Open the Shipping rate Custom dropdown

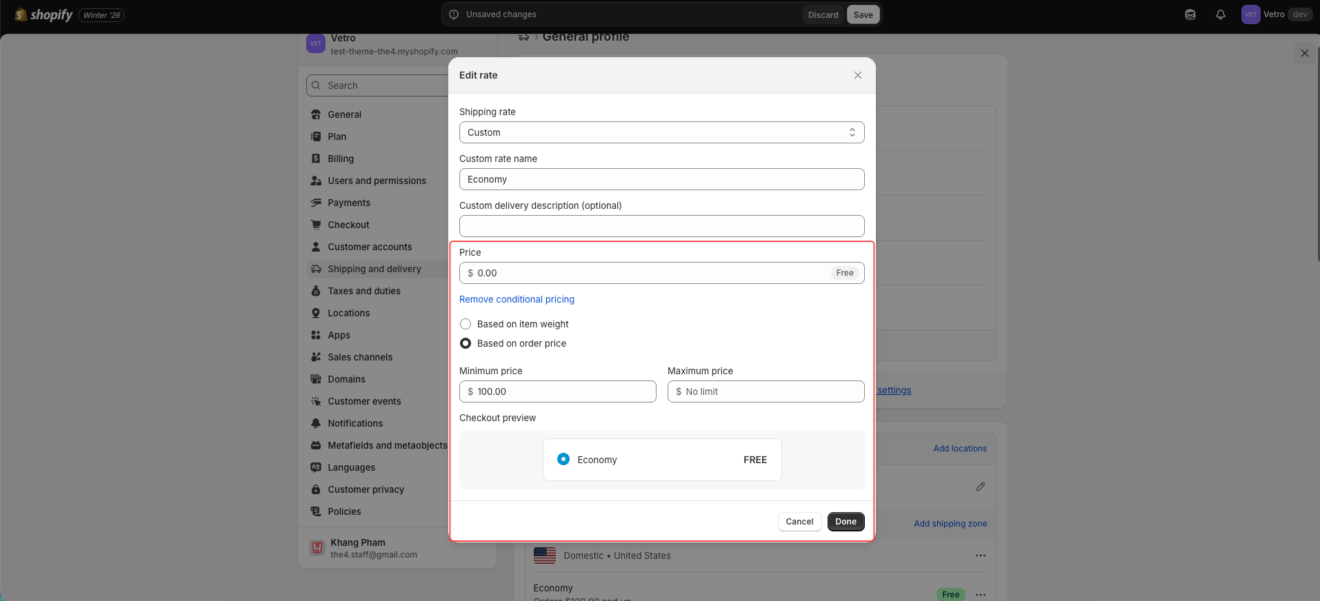point(661,132)
